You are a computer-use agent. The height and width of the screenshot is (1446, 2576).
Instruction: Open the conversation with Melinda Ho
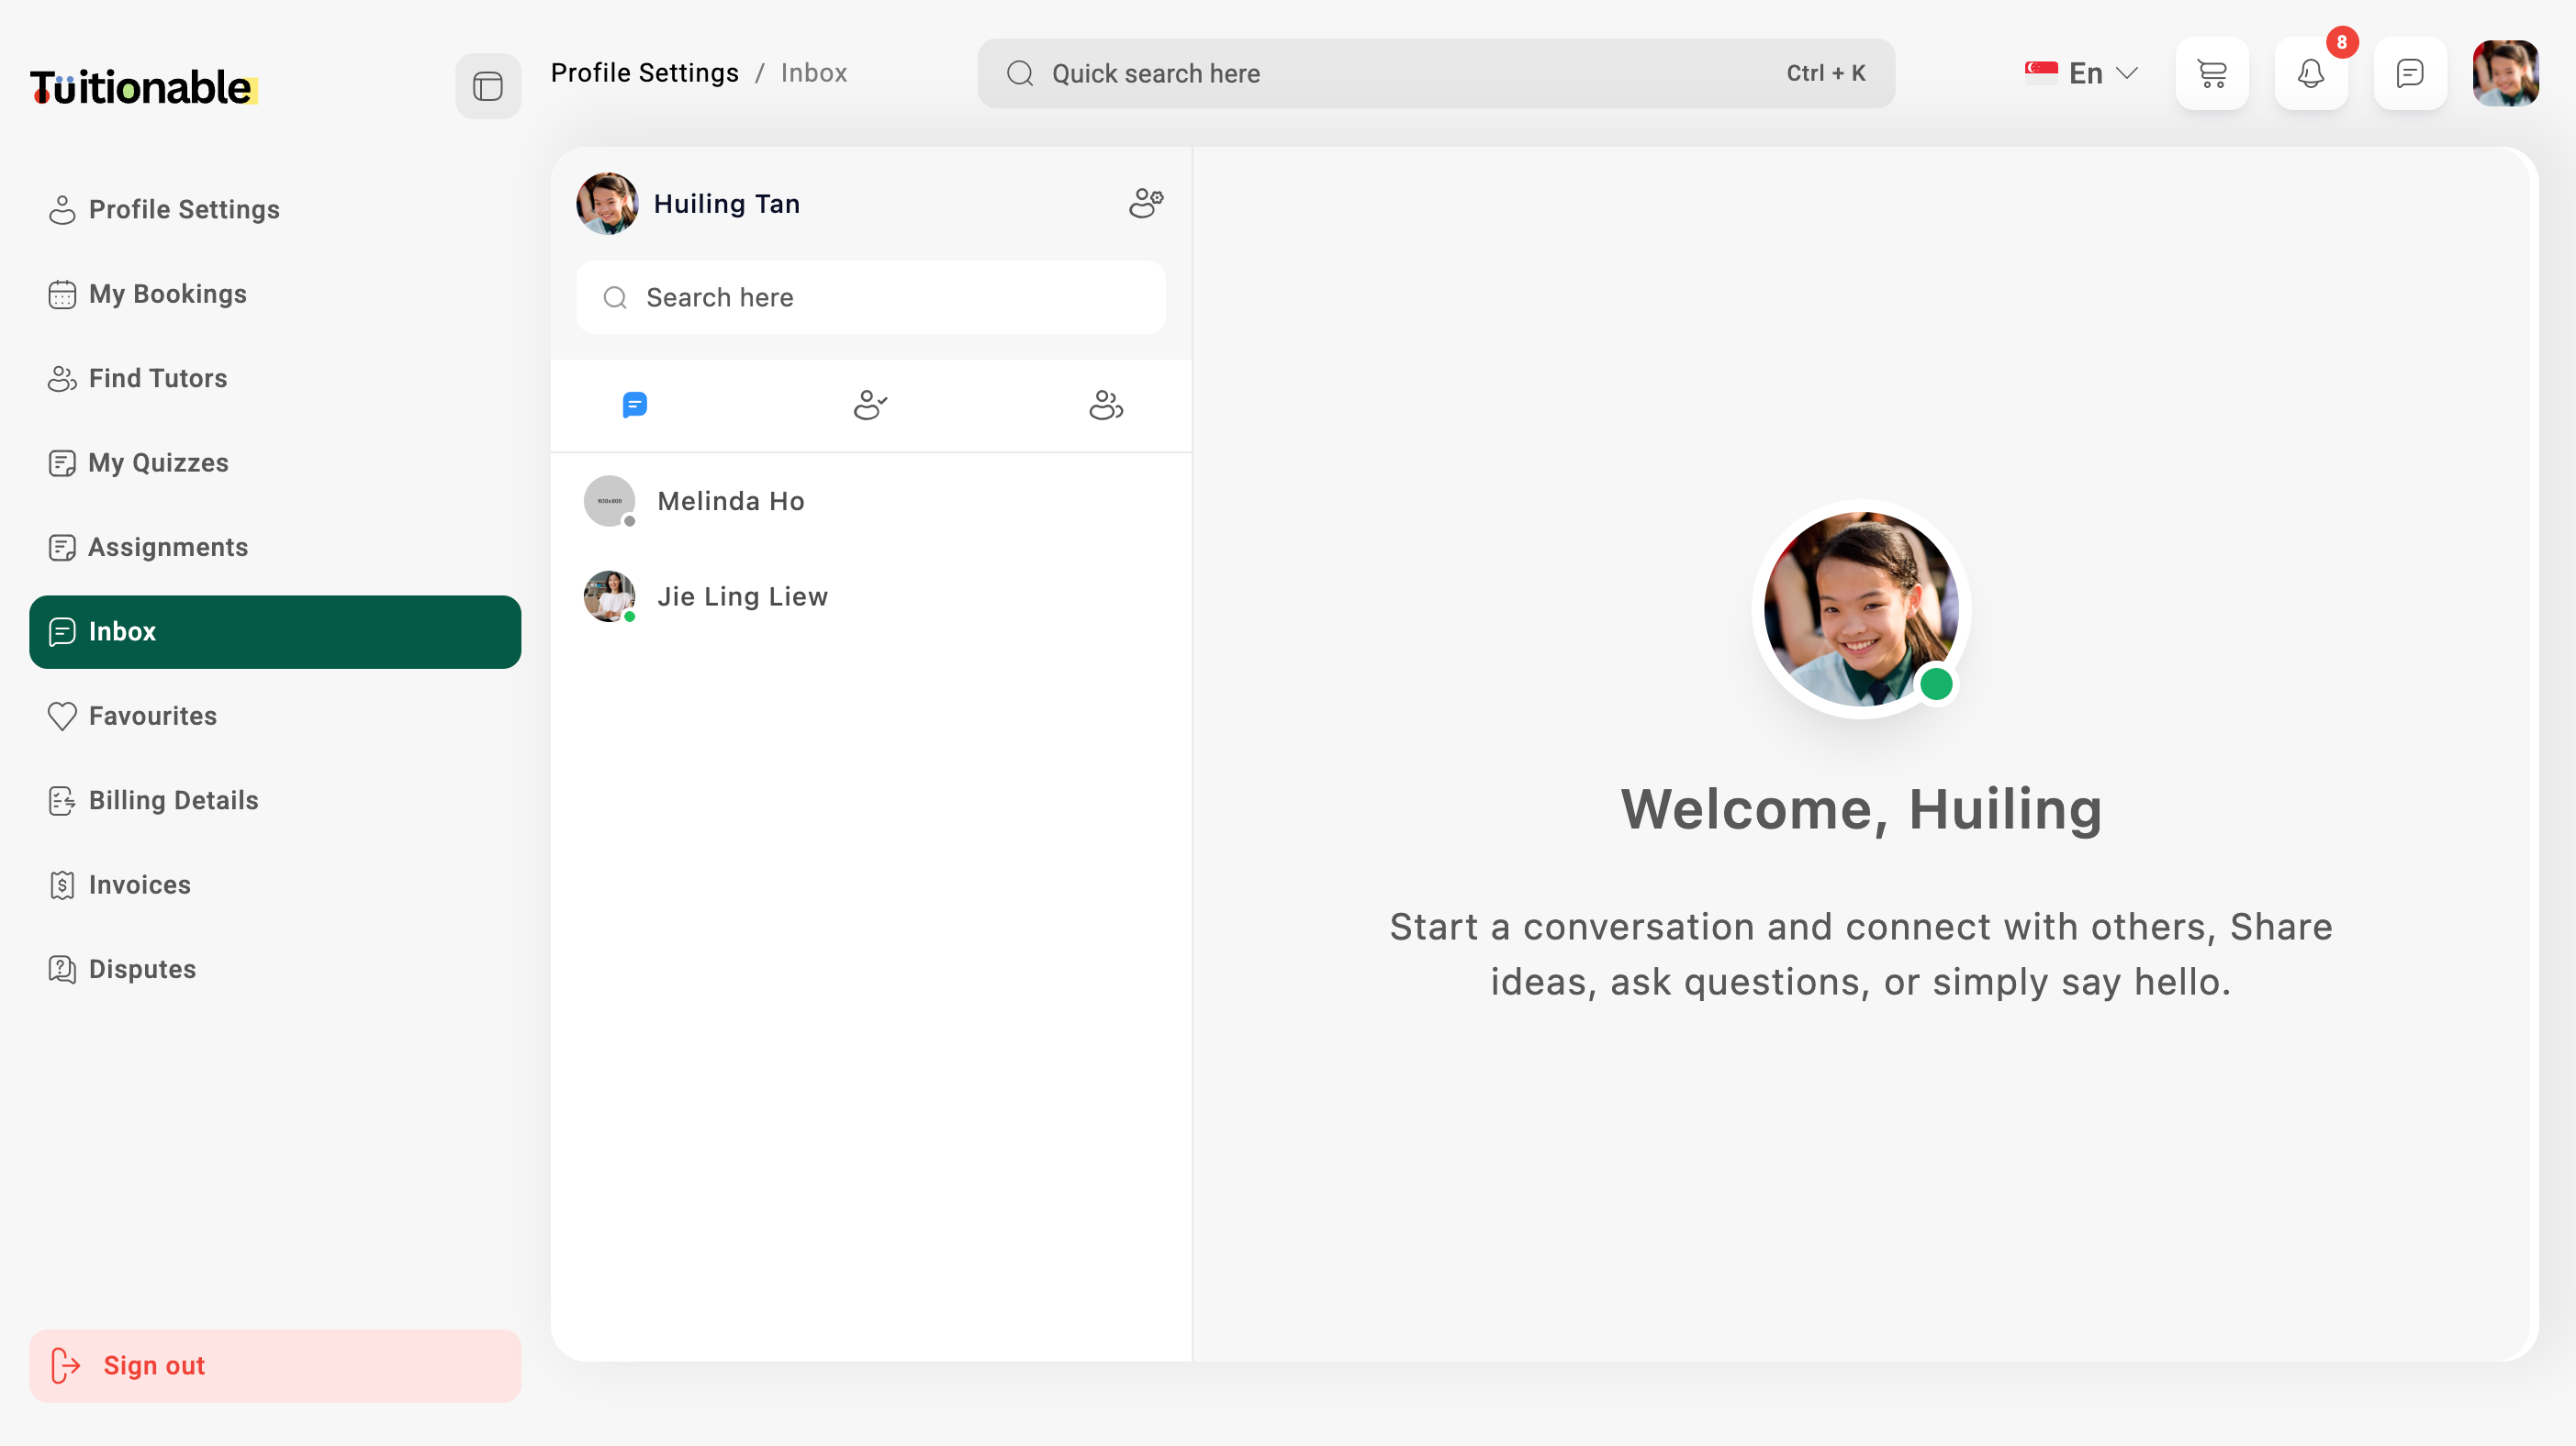pyautogui.click(x=730, y=501)
